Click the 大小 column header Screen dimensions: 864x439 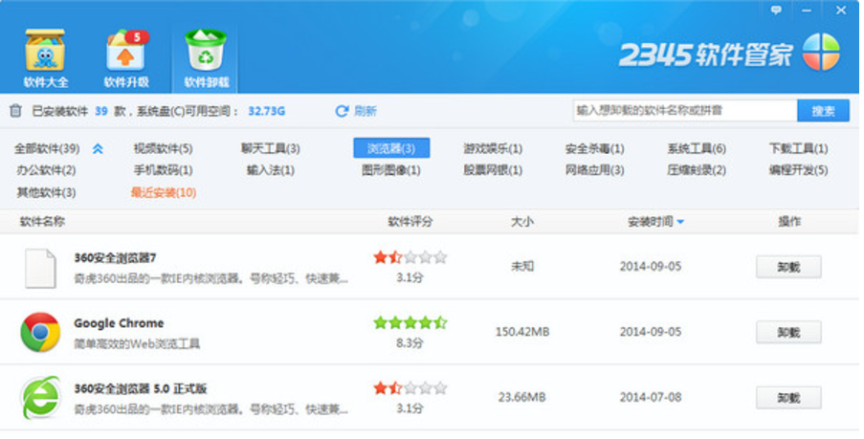tap(521, 222)
